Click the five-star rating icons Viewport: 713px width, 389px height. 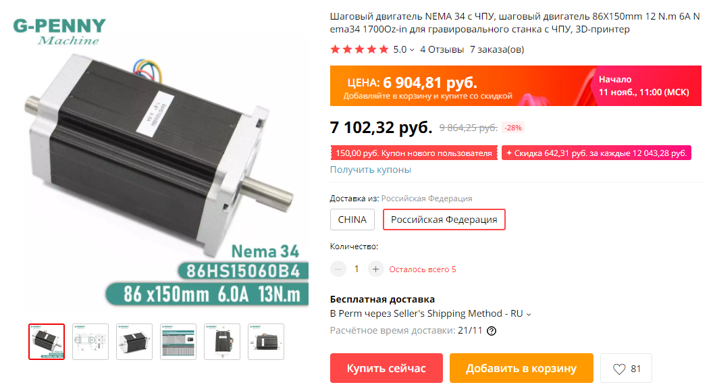point(359,49)
